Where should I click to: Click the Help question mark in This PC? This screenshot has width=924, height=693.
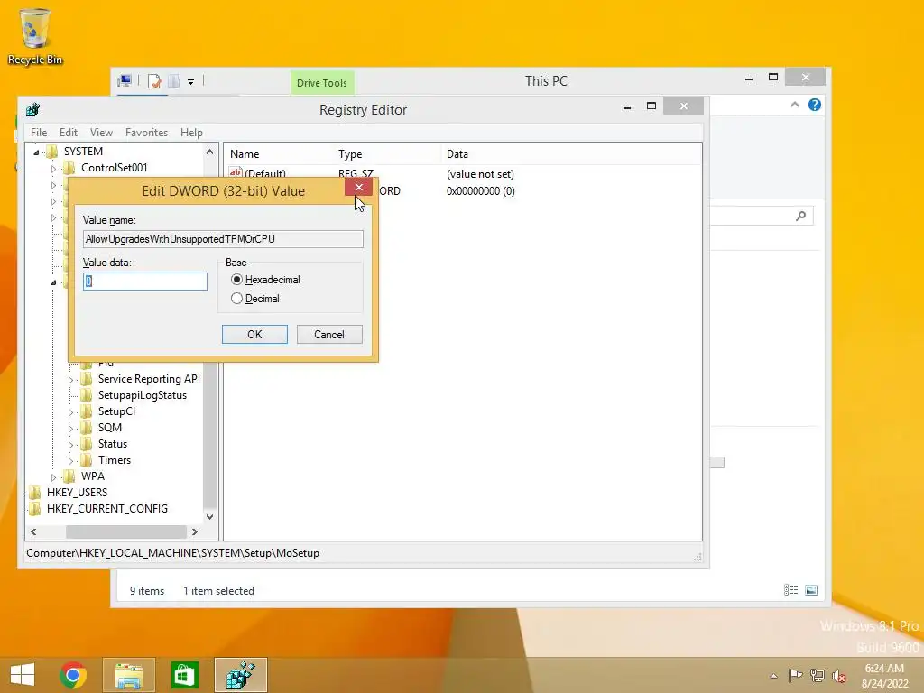(x=815, y=105)
